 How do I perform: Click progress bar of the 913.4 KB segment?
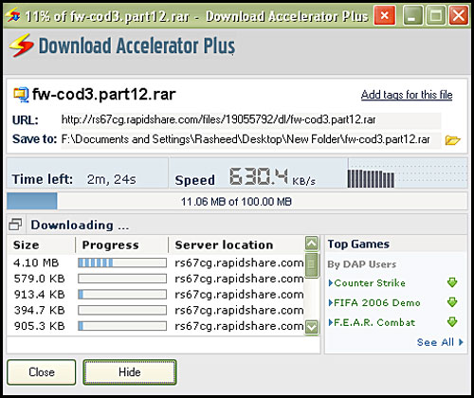coord(122,295)
